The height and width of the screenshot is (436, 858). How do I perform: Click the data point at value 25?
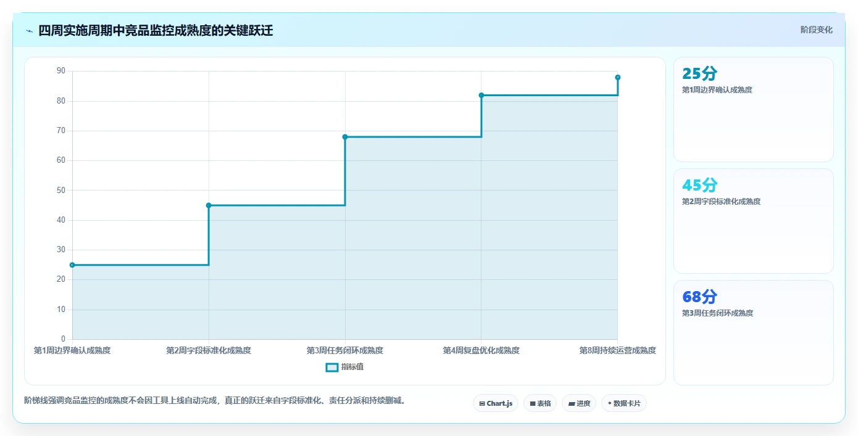72,265
